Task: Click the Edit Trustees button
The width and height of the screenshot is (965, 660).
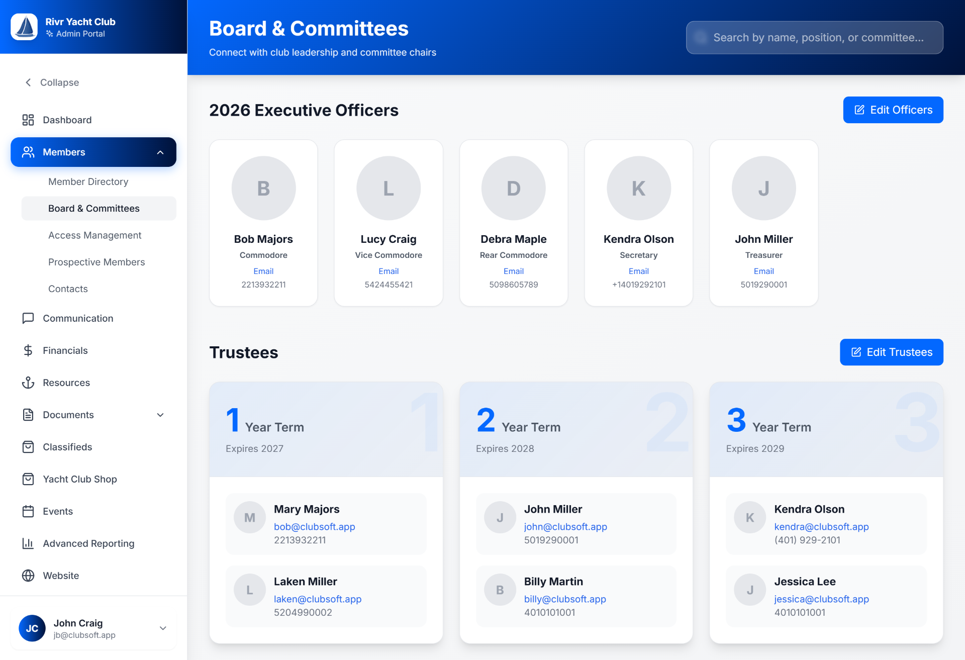Action: pyautogui.click(x=891, y=352)
